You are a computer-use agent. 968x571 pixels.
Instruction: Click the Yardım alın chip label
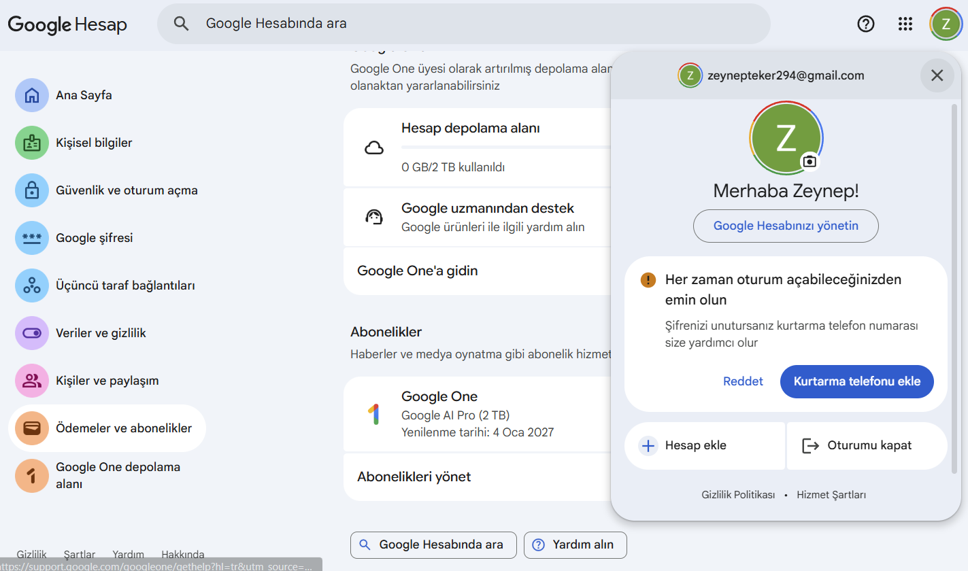click(583, 544)
